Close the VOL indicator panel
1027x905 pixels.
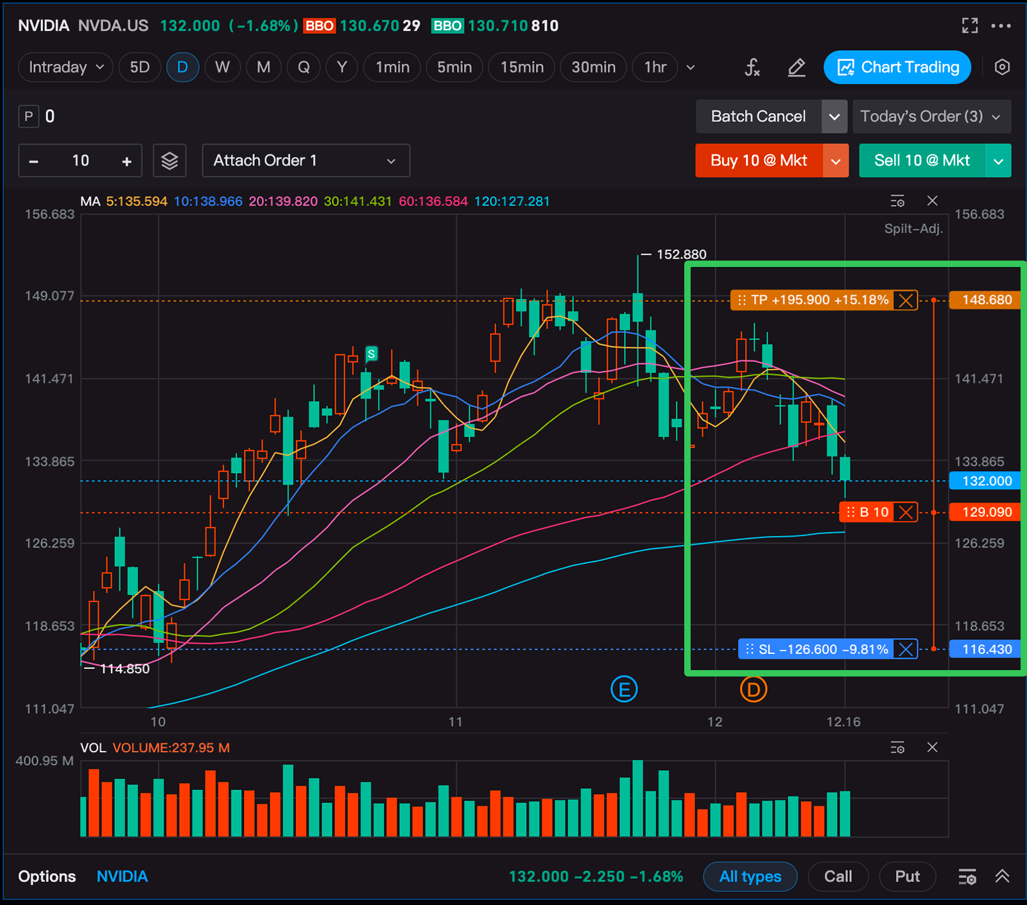tap(933, 748)
